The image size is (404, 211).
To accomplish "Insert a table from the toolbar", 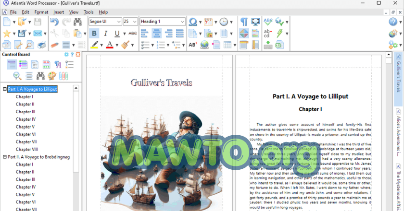I will click(x=227, y=45).
